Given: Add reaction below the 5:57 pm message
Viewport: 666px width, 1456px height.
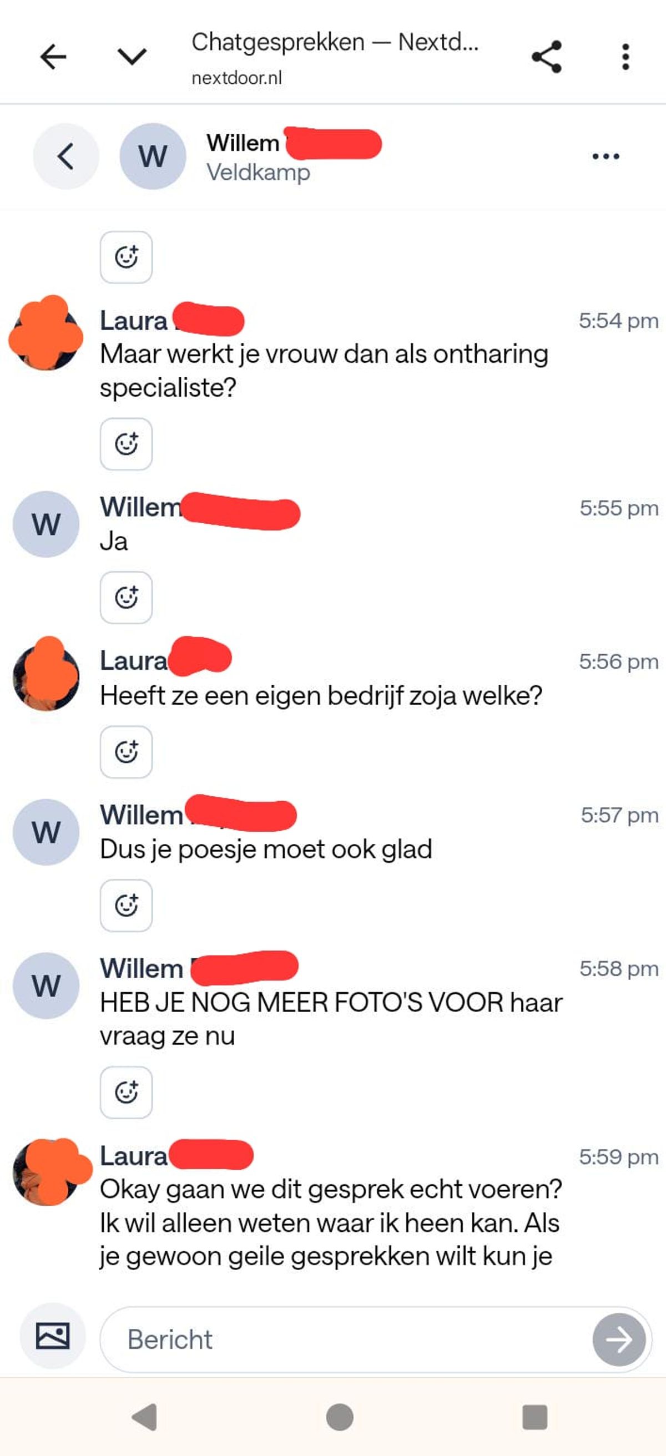Looking at the screenshot, I should click(126, 906).
